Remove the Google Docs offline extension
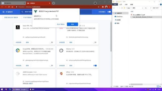This screenshot has width=162, height=91. click(27, 65)
